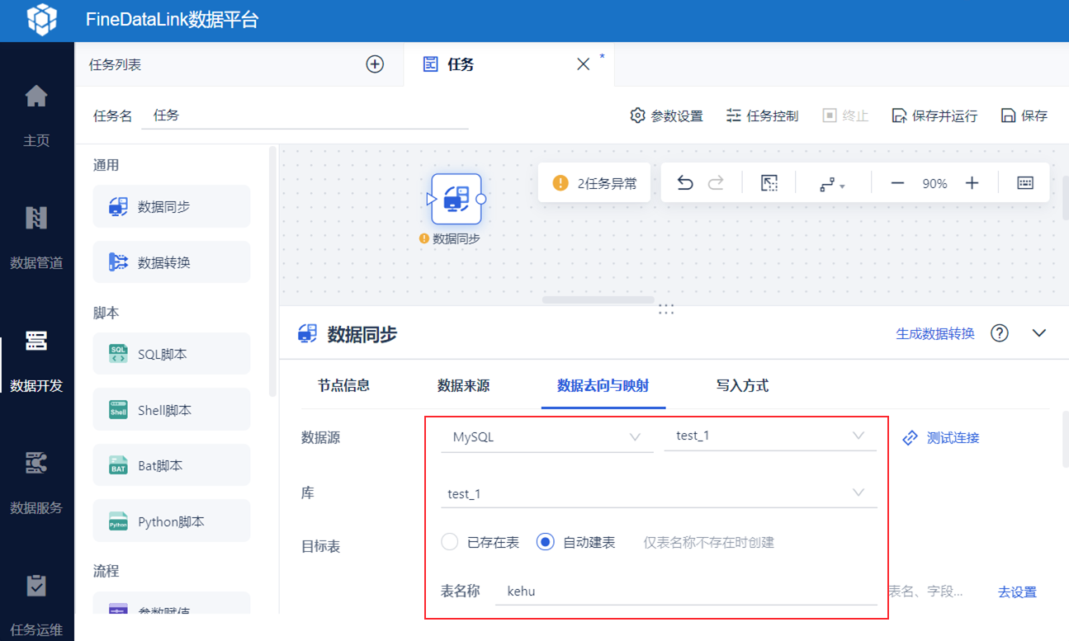This screenshot has height=641, width=1069.
Task: Click the 90% zoom level value
Action: pyautogui.click(x=934, y=183)
